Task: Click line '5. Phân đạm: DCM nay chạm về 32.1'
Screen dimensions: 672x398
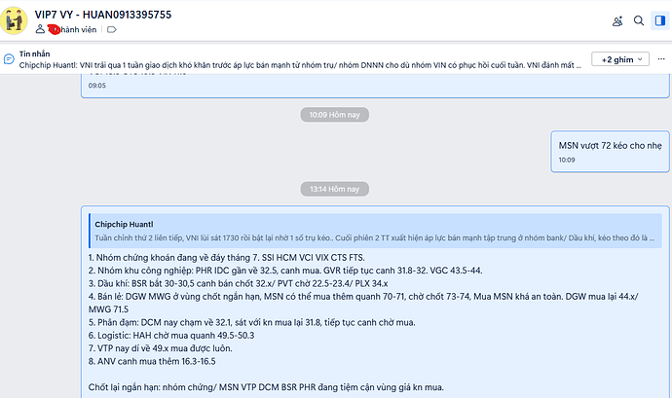Action: pyautogui.click(x=251, y=322)
